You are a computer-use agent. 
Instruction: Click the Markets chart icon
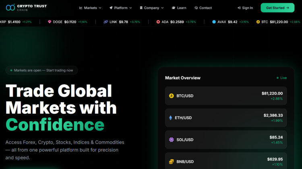81,8
